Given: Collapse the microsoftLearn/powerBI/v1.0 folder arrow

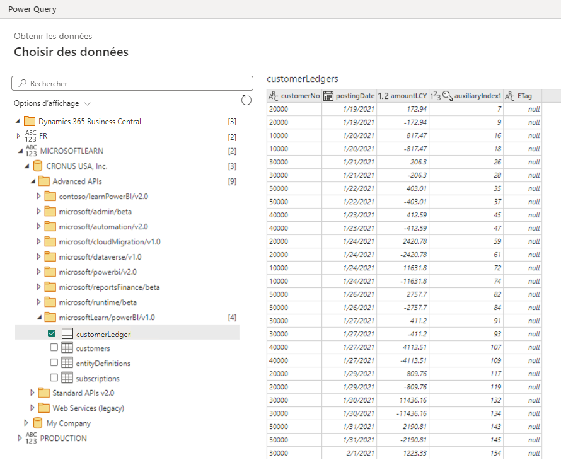Looking at the screenshot, I should (x=39, y=318).
